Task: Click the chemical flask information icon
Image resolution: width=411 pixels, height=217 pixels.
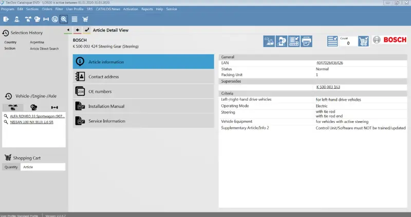Action: 269,41
